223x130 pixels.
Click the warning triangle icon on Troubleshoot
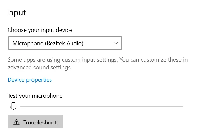coord(16,122)
